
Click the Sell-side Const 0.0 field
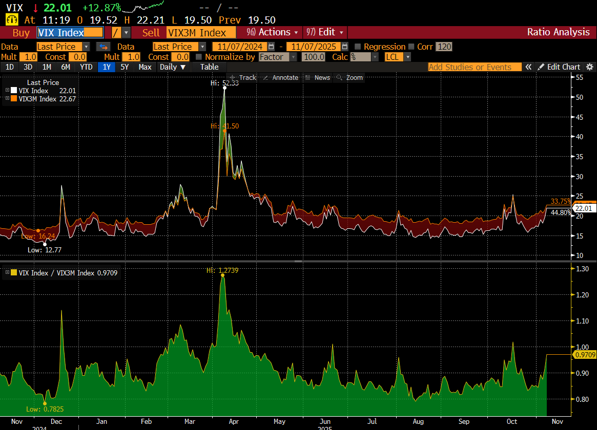click(180, 57)
